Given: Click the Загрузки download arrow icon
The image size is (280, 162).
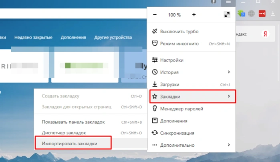Looking at the screenshot, I should 155,84.
